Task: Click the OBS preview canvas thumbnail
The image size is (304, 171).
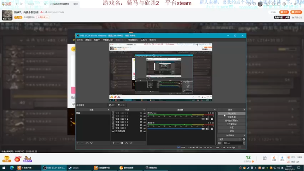Action: (x=161, y=72)
